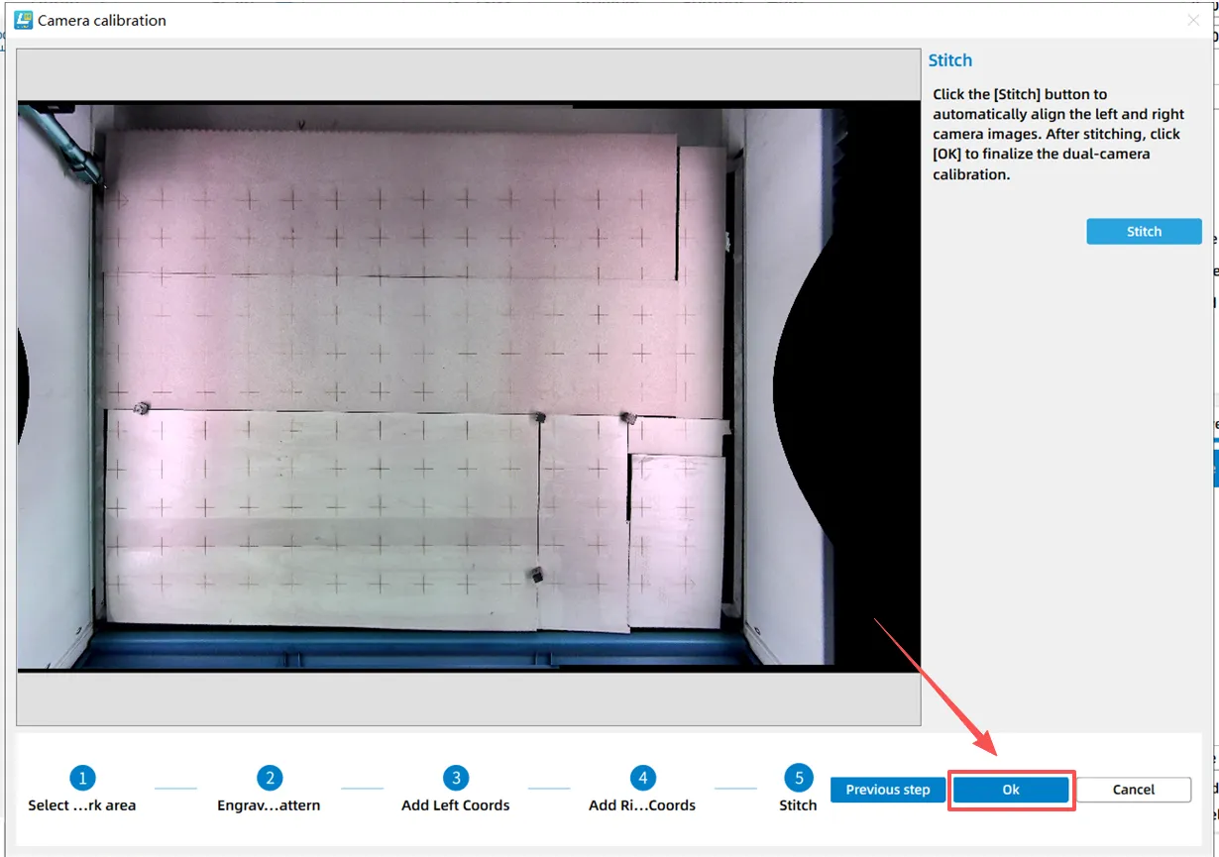
Task: Click the step 4 numbered circle
Action: click(642, 778)
